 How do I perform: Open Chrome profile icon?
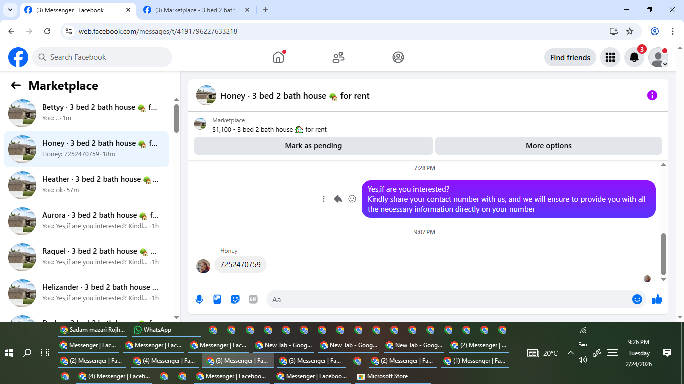(655, 31)
